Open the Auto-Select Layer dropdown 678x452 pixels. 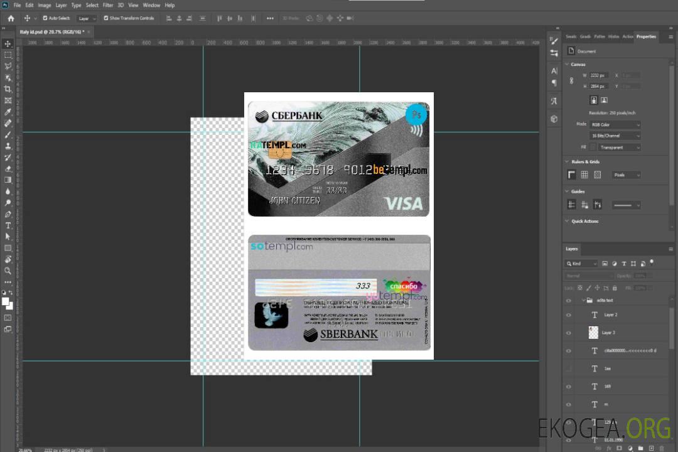(x=87, y=19)
